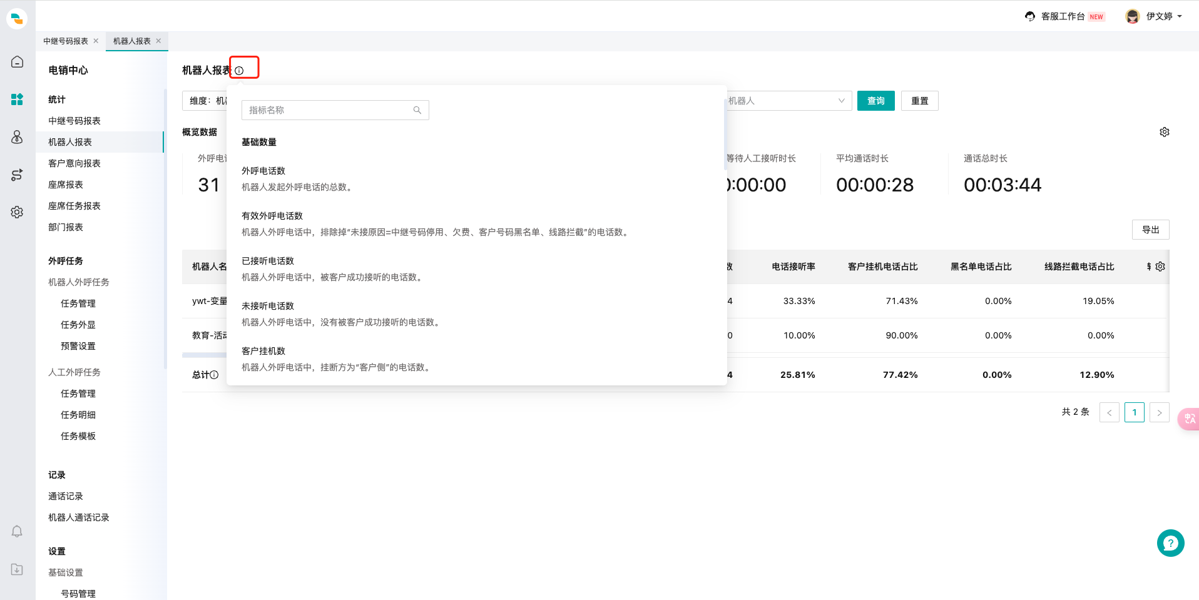The height and width of the screenshot is (600, 1199).
Task: Open 任务模板 in sidebar
Action: point(78,436)
